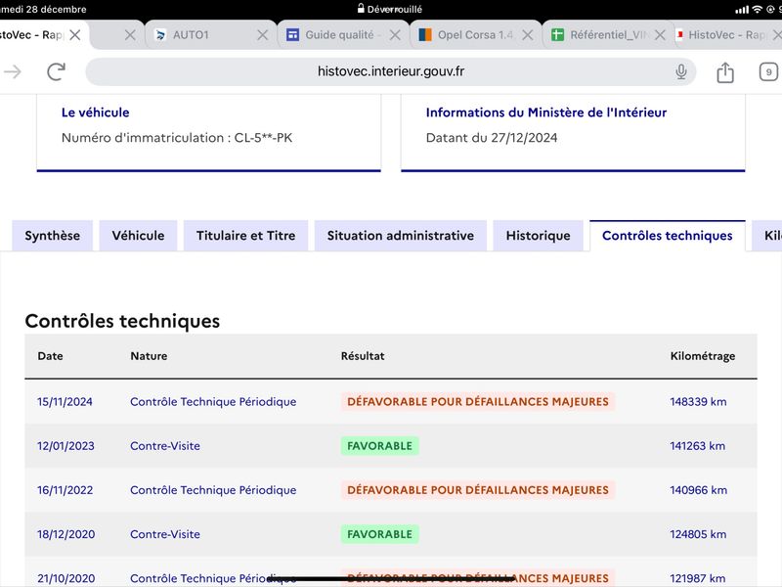Click the histovec.interieur.gouv.fr address bar
The width and height of the screenshot is (782, 587).
point(390,71)
